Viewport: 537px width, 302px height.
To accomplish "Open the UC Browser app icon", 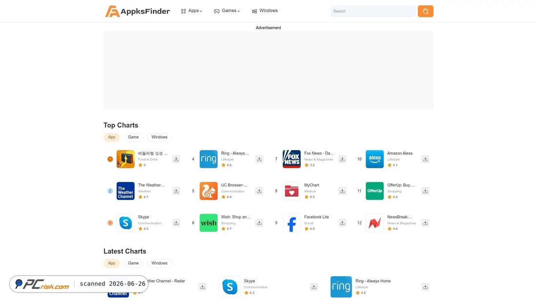I will point(208,191).
